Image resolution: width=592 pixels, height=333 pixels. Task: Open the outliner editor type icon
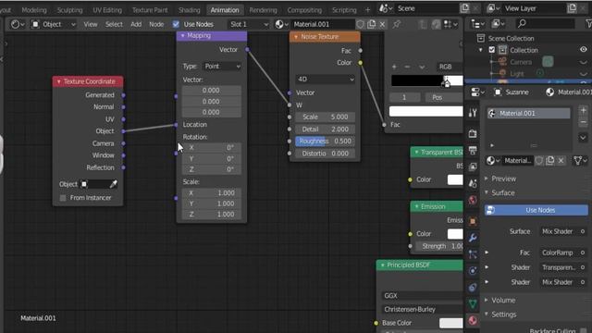478,24
